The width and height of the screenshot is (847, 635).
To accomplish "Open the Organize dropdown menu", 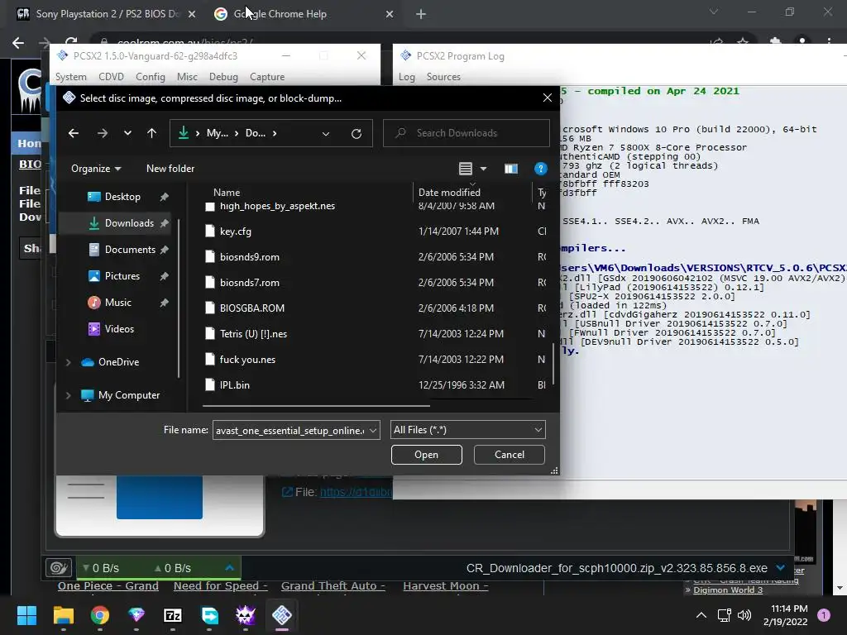I will click(96, 169).
